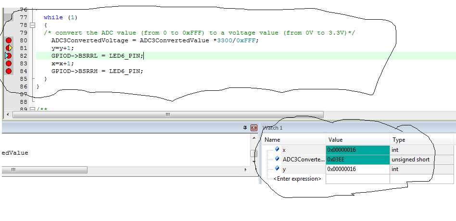This screenshot has height=221, width=456.
Task: Select the ADC3Converte... variable in Watch 1
Action: coord(304,160)
